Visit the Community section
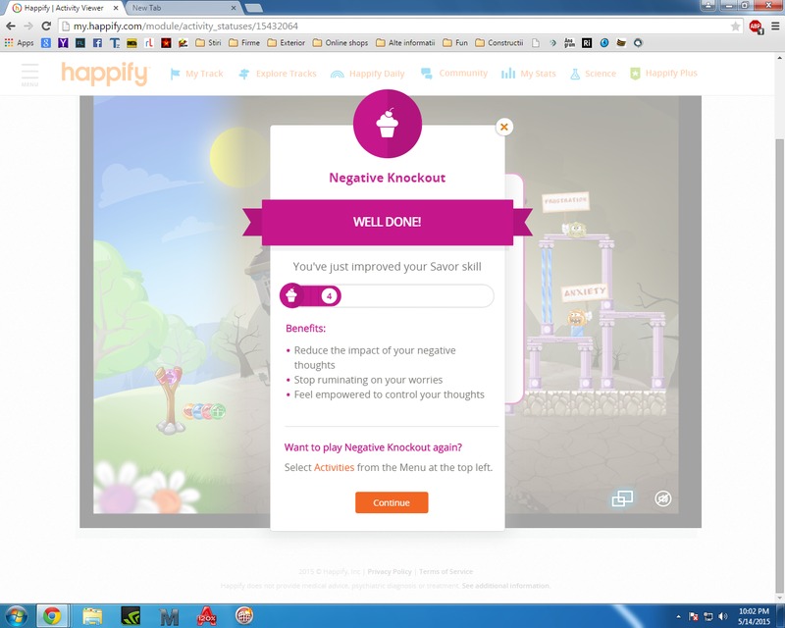The image size is (785, 628). click(x=454, y=74)
